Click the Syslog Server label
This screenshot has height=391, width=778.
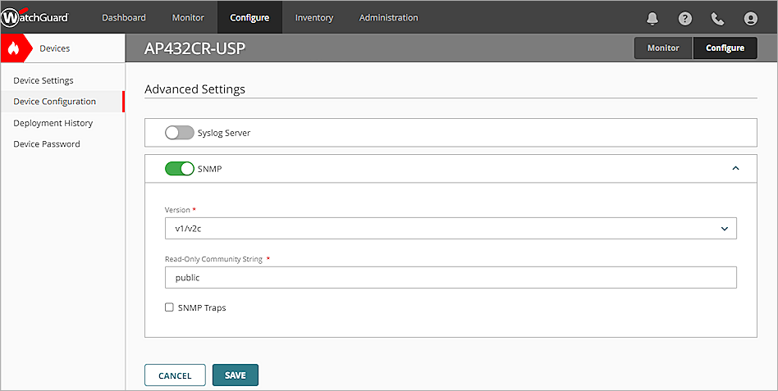pos(224,133)
